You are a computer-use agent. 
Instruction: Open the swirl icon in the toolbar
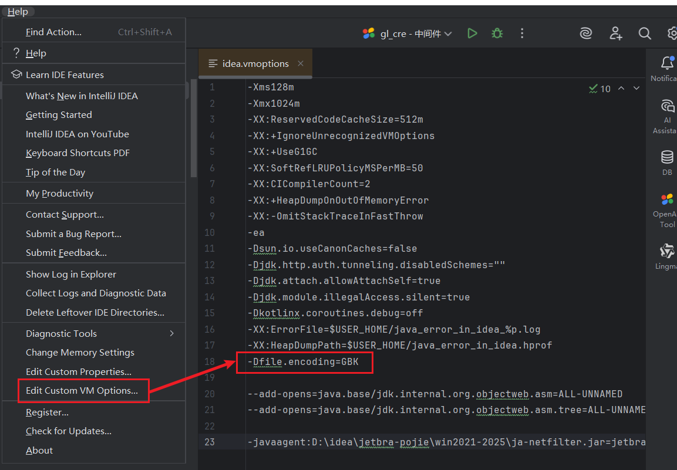585,33
